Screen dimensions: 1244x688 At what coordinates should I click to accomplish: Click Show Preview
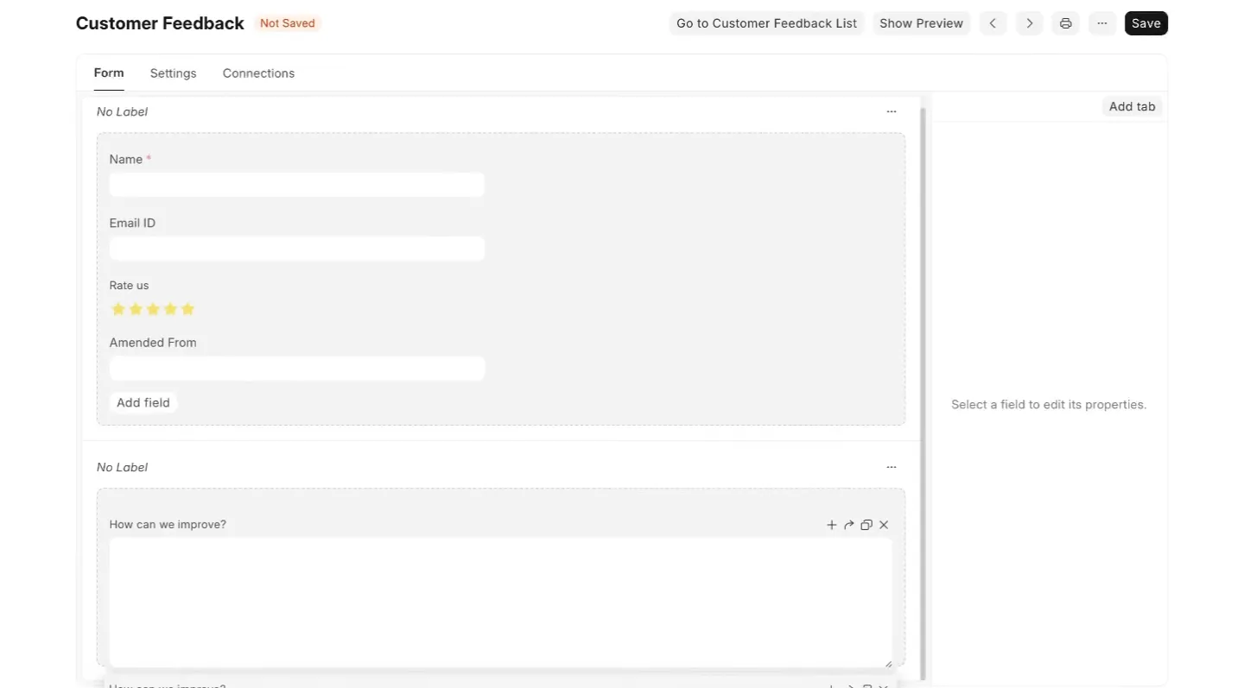[921, 23]
